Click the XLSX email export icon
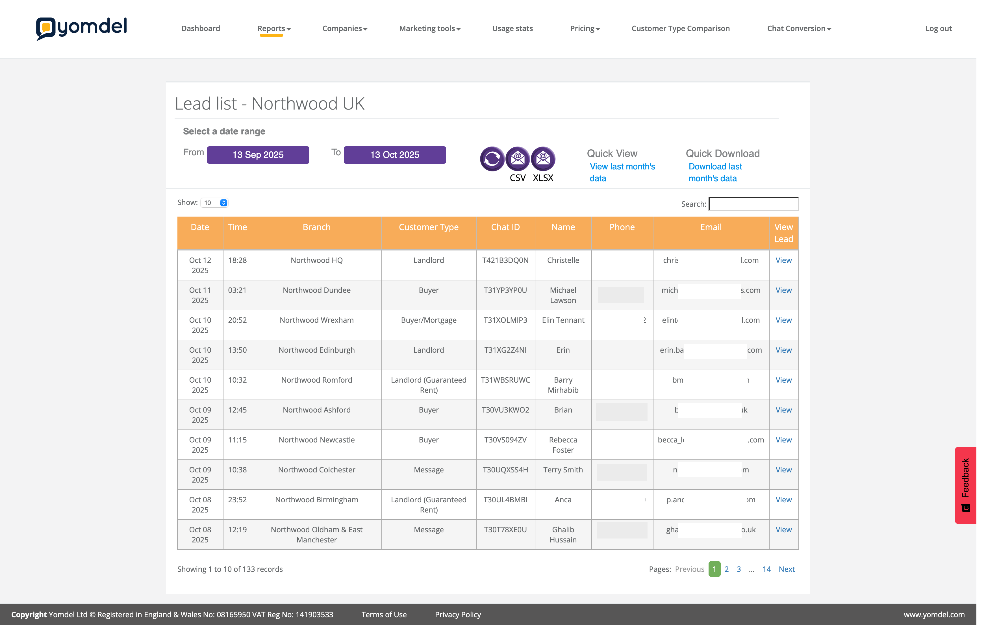986x628 pixels. [543, 158]
